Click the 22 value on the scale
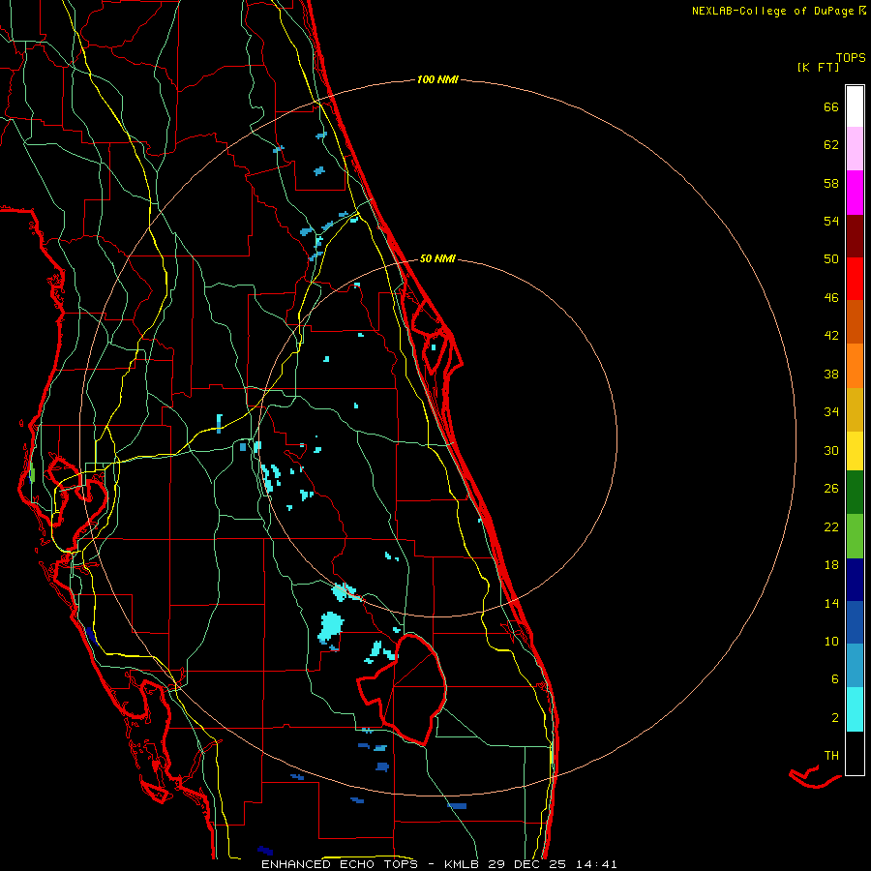 pyautogui.click(x=831, y=526)
